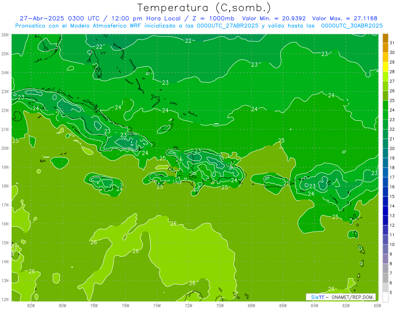Click the '19N' latitude axis label
The width and height of the screenshot is (401, 310).
(5, 167)
